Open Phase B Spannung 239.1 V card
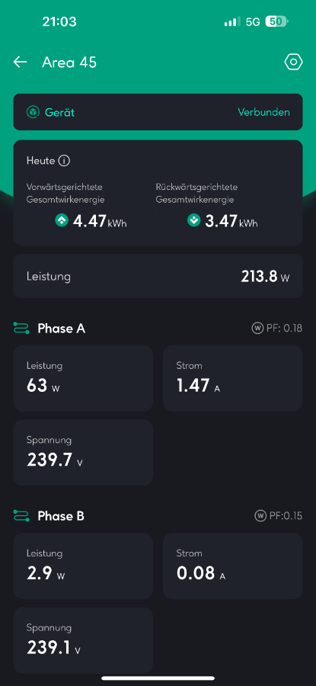This screenshot has height=686, width=316. [83, 640]
